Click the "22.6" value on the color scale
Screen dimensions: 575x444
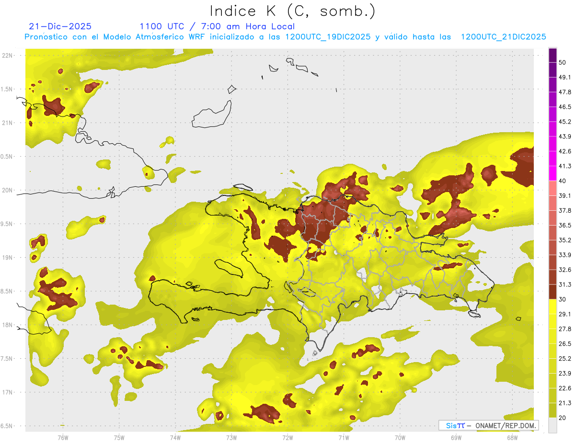pos(565,388)
